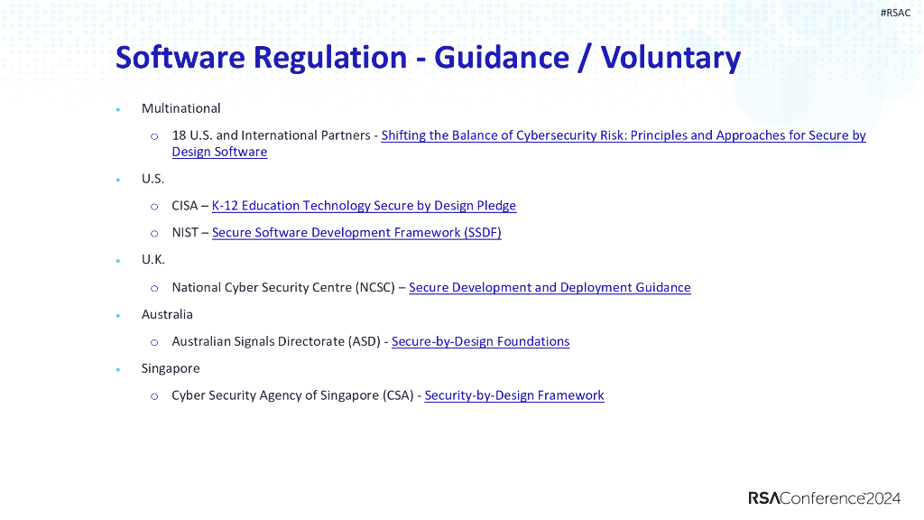Open Secure-by-Design Foundations link
Viewport: 924px width, 520px height.
coord(480,342)
